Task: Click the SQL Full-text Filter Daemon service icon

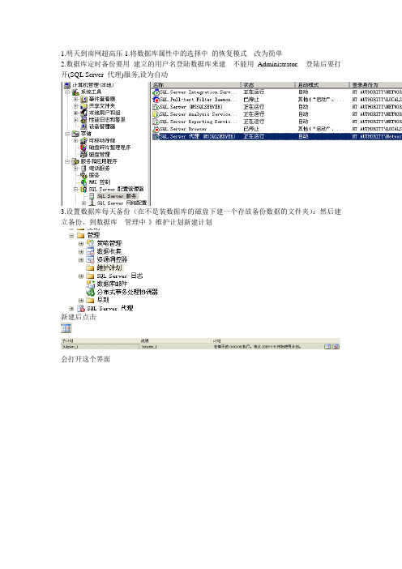Action: click(x=156, y=100)
